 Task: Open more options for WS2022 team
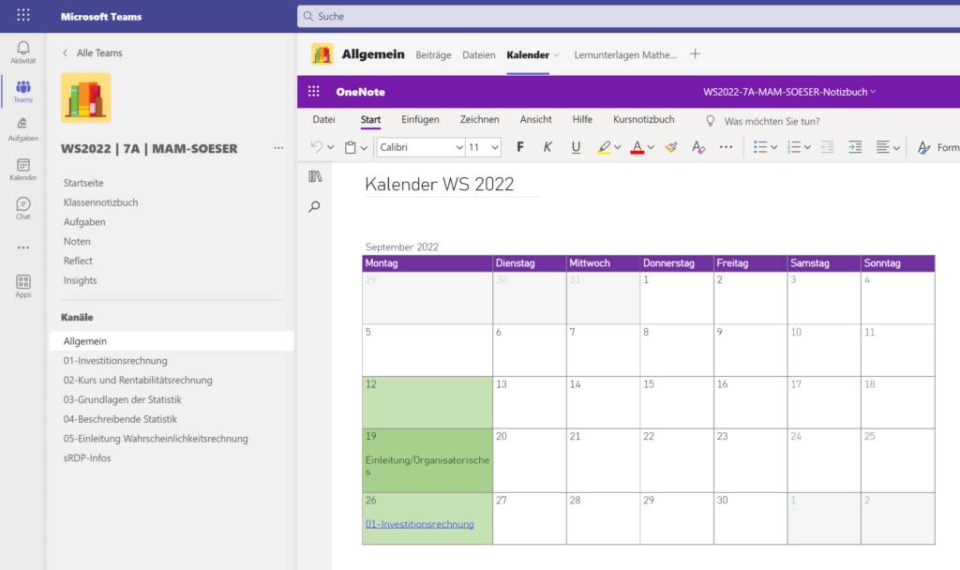click(x=278, y=148)
